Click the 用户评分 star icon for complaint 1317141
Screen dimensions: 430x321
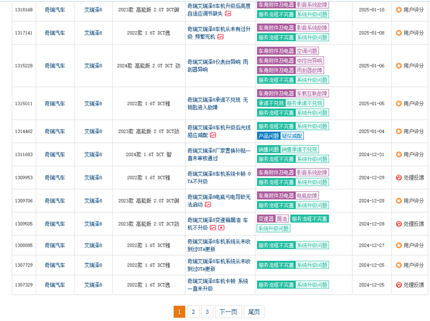tap(399, 33)
